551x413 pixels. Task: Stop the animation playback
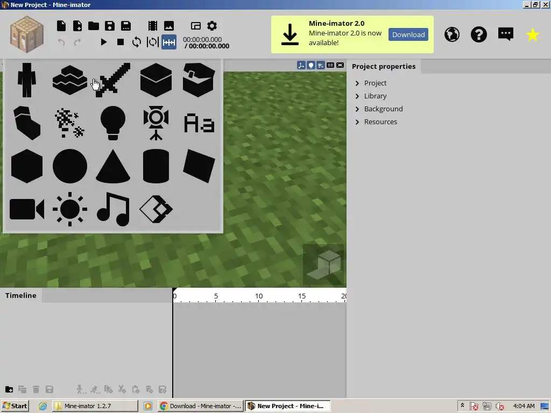coord(121,42)
